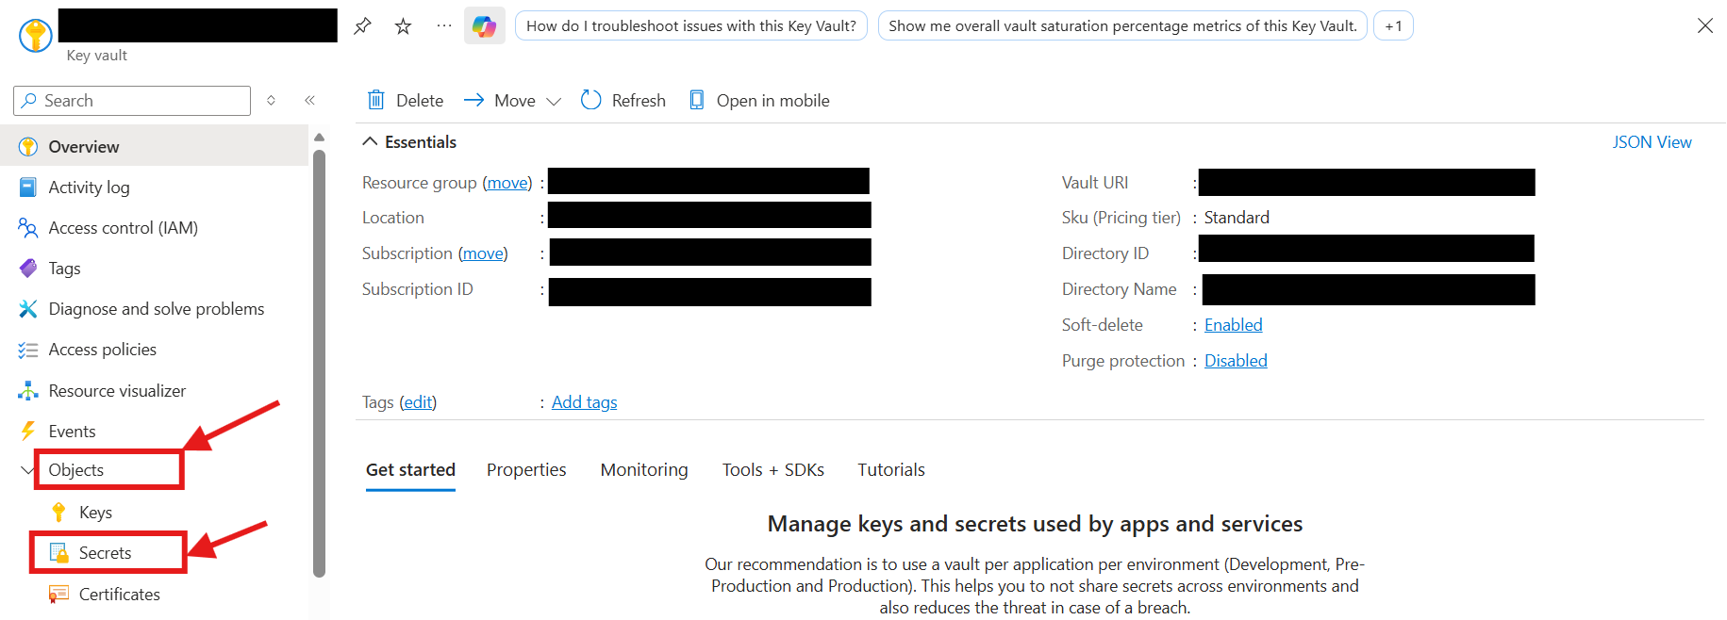The height and width of the screenshot is (620, 1727).
Task: Pin the Key Vault to dashboard
Action: coord(362,26)
